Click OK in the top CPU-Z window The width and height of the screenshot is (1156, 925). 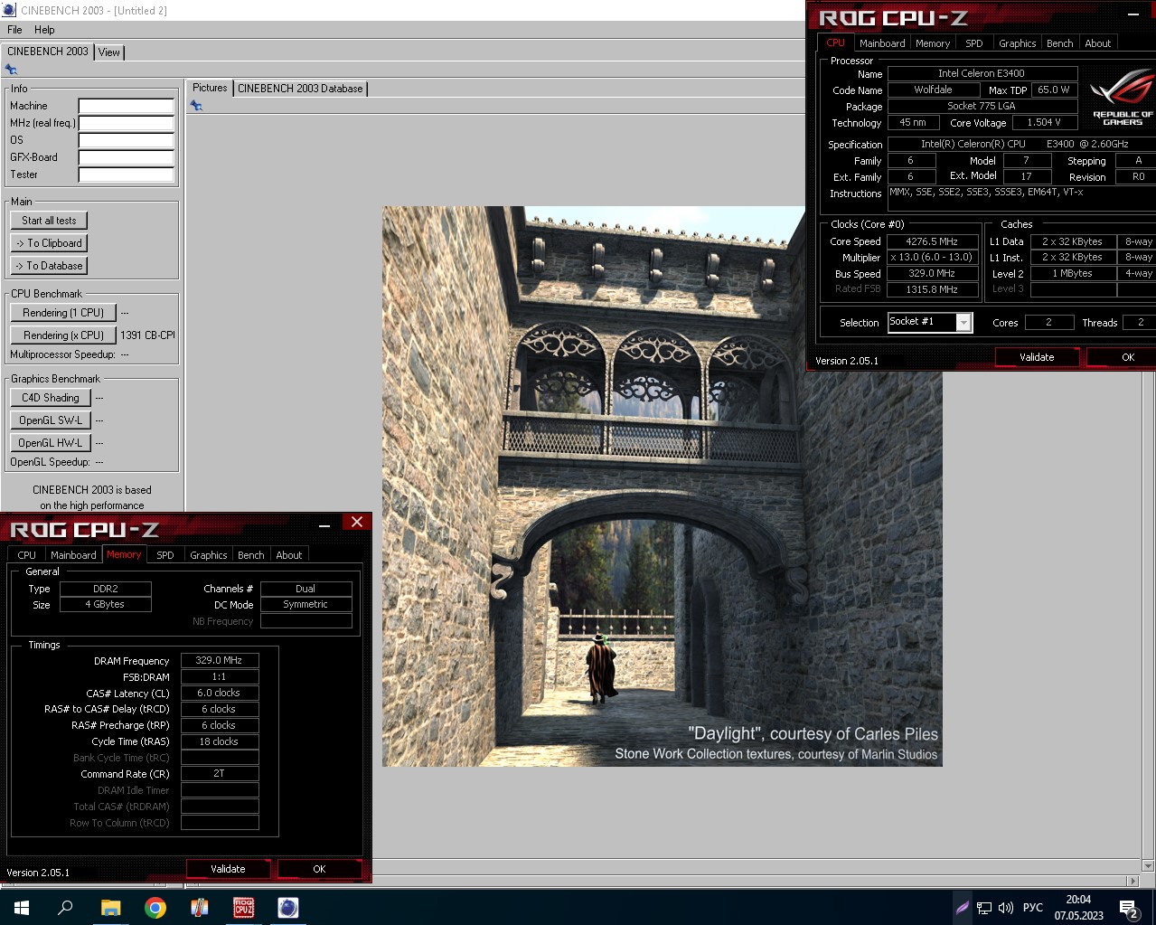click(1122, 357)
